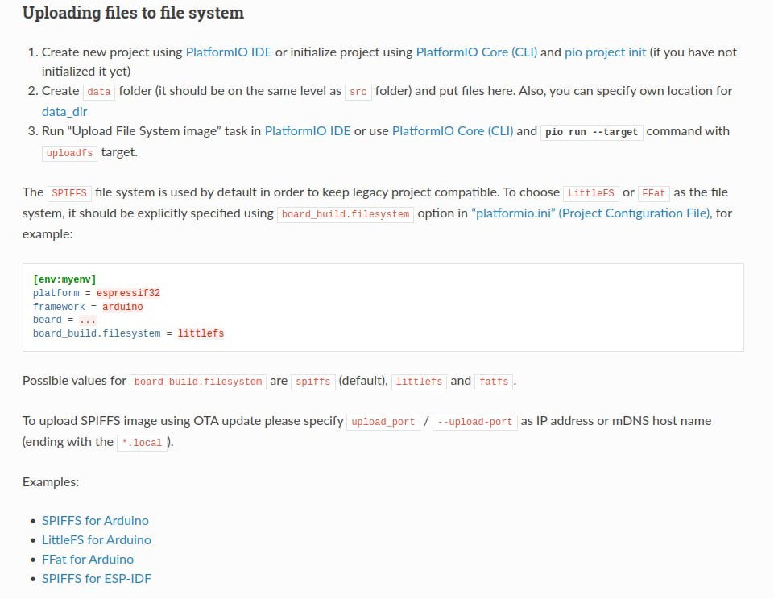Click PlatformIO IDE link in step three
This screenshot has width=774, height=599.
(308, 130)
